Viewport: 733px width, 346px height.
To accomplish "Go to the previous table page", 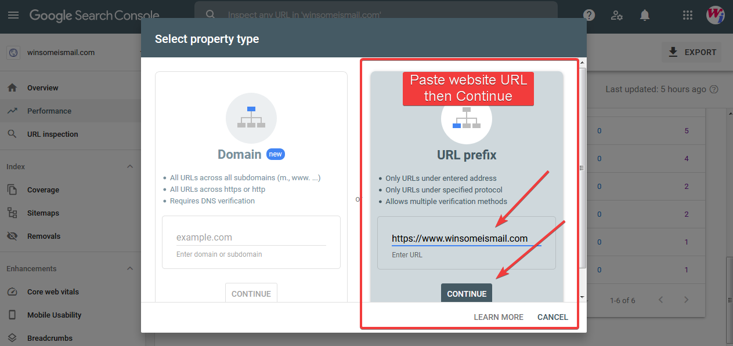I will pyautogui.click(x=660, y=300).
